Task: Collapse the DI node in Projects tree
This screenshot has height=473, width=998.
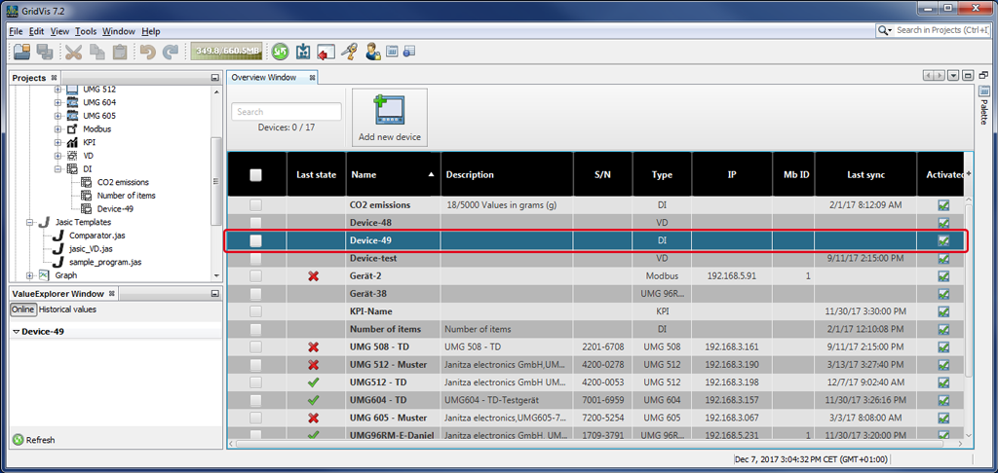Action: point(58,168)
